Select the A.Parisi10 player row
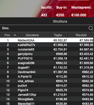The height and width of the screenshot is (105, 94). (47, 76)
